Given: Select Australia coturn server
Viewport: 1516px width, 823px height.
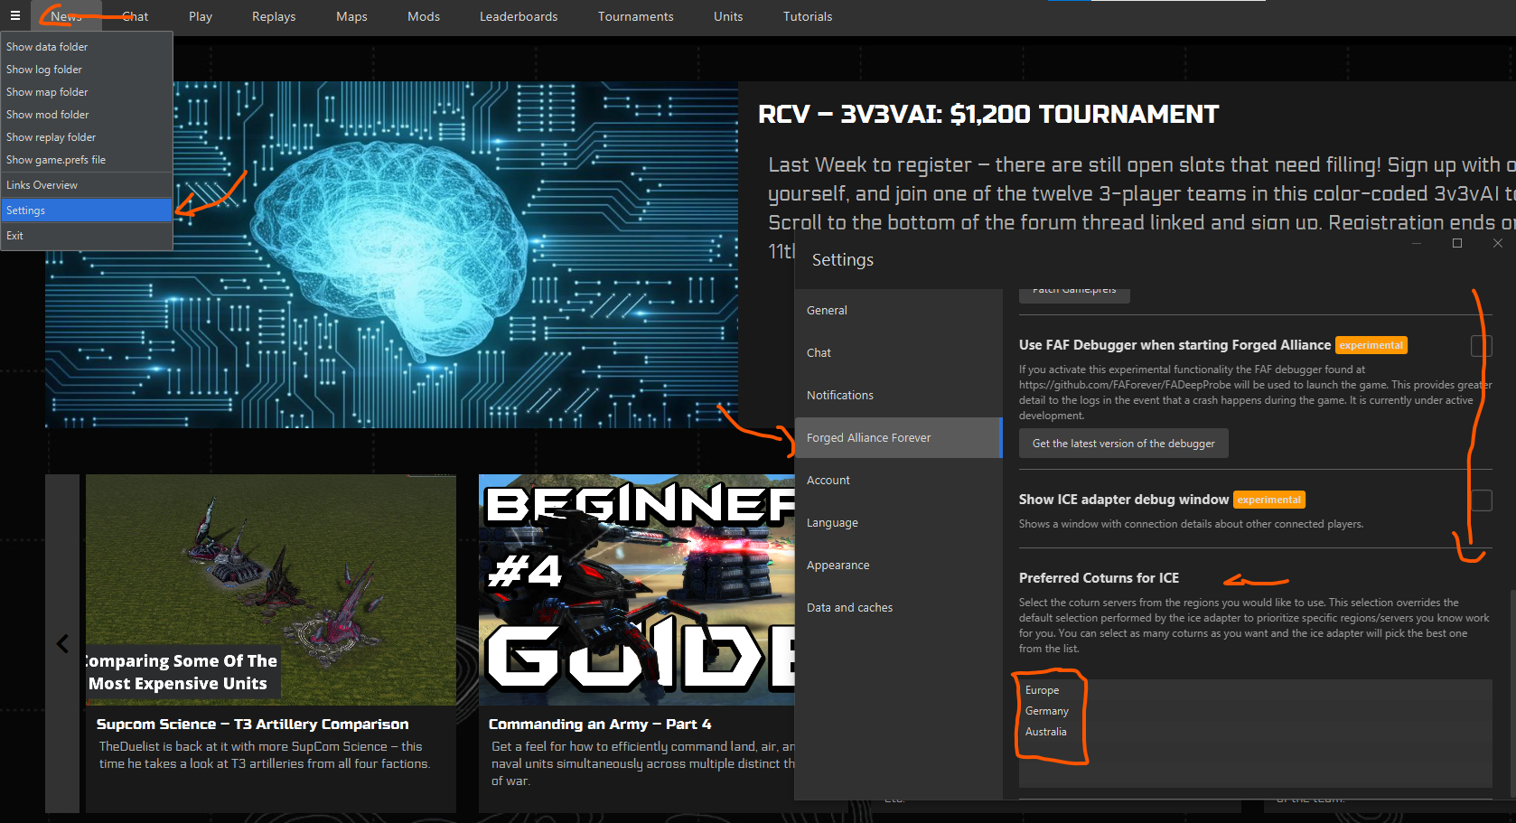Looking at the screenshot, I should pos(1255,732).
